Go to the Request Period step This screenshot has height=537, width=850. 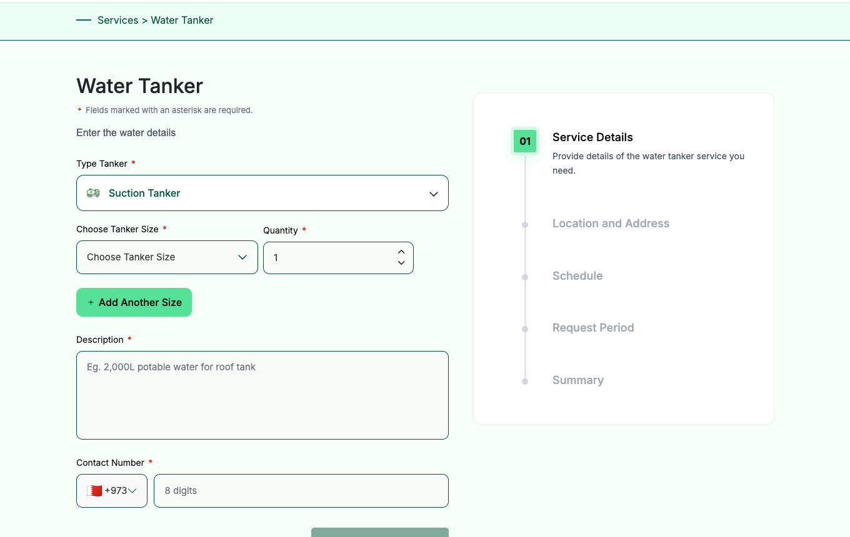[x=593, y=328]
